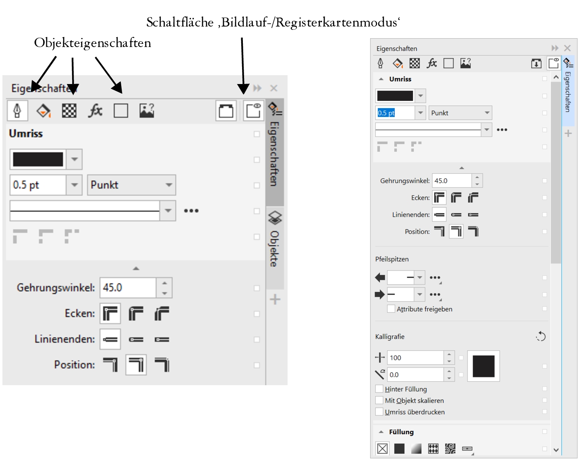Click the Fill bucket icon in left panel
The width and height of the screenshot is (584, 462).
click(x=43, y=111)
